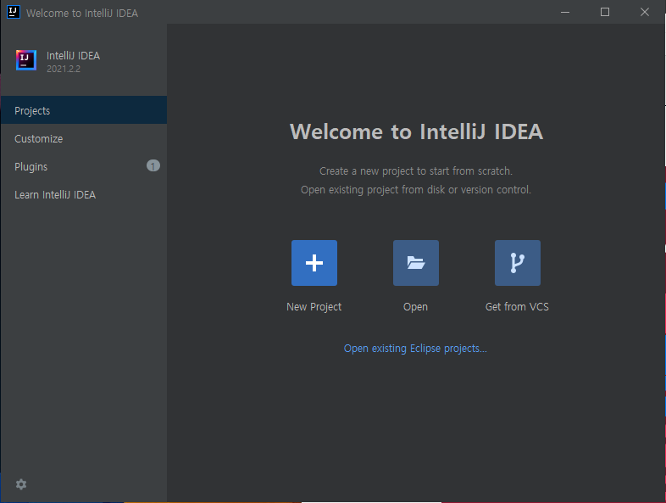The width and height of the screenshot is (666, 503).
Task: Open existing Eclipse projects link
Action: point(415,349)
